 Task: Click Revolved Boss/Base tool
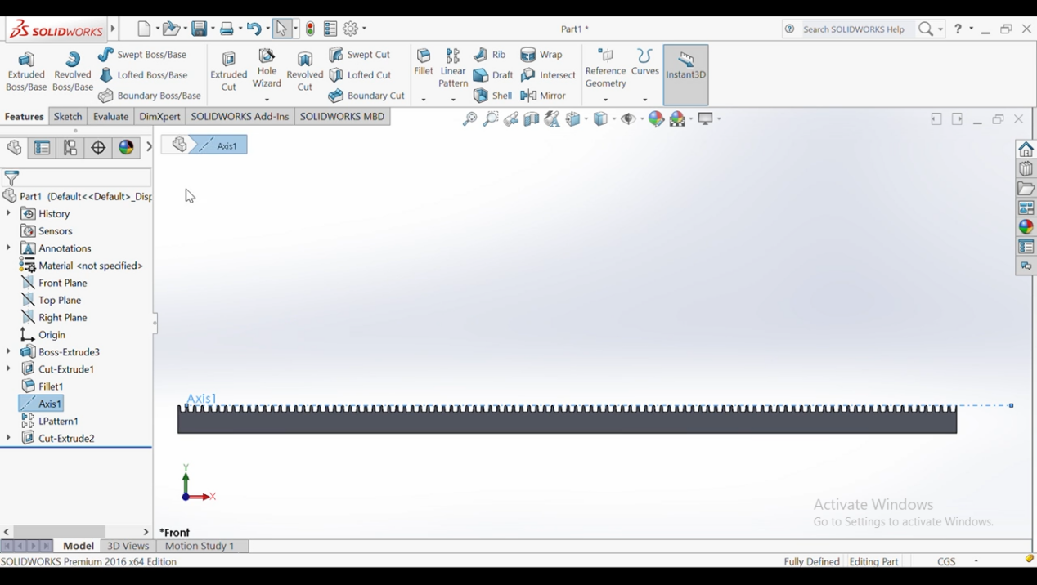(x=73, y=72)
